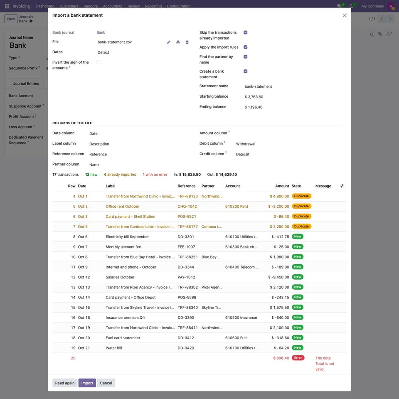Click the Error badge on row 20
The height and width of the screenshot is (399, 399).
pos(298,358)
